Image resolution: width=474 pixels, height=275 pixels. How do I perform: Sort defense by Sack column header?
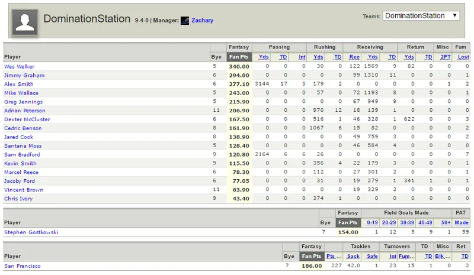click(x=353, y=256)
